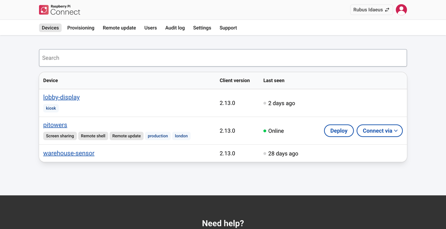Switch organisation via Rubus Idaeus button

pos(371,10)
